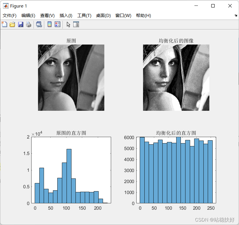Click the title 原图的直方图
The image size is (239, 225).
pyautogui.click(x=71, y=133)
